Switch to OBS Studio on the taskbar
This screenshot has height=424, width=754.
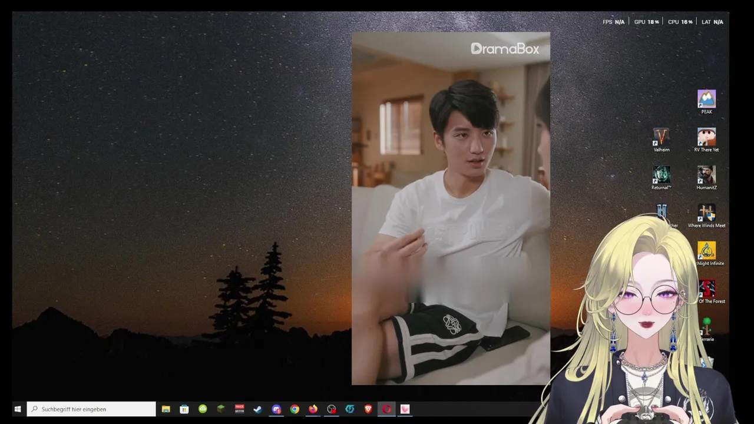pyautogui.click(x=332, y=409)
